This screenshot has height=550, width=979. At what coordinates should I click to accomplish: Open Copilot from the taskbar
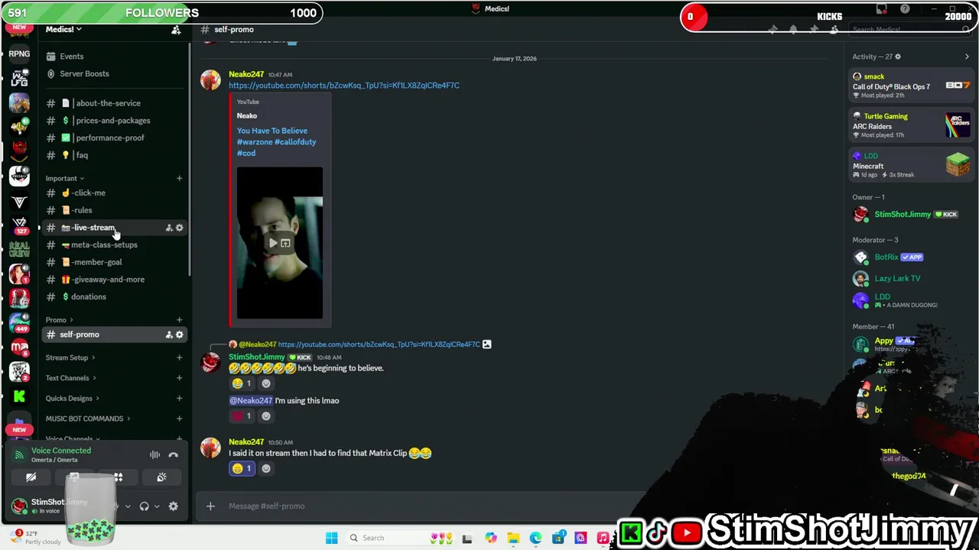point(491,538)
